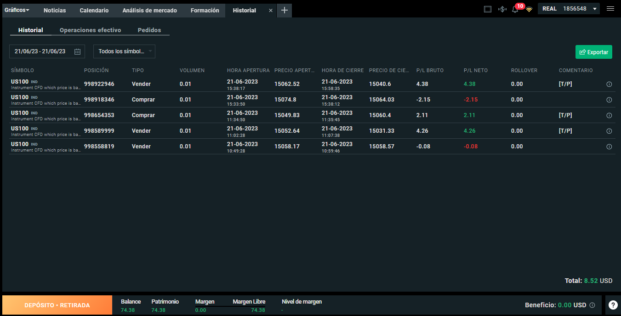The height and width of the screenshot is (316, 621).
Task: Click the layout window icon in top bar
Action: tap(488, 9)
